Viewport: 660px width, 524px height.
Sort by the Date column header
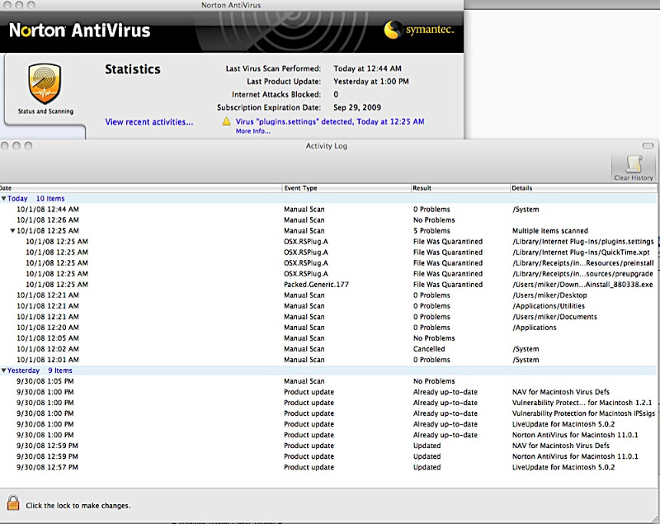pyautogui.click(x=140, y=188)
